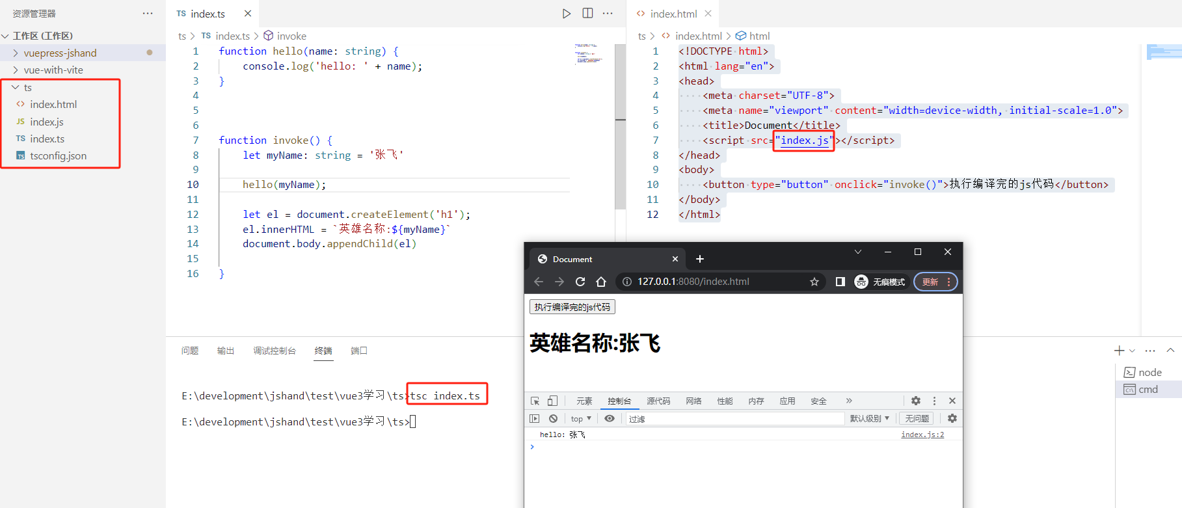Open the incognito mode indicator 无痕模式

pyautogui.click(x=880, y=282)
